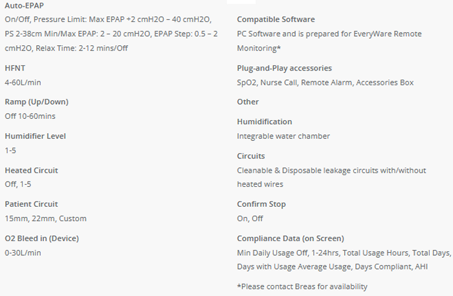Click the Humidification heading

264,122
